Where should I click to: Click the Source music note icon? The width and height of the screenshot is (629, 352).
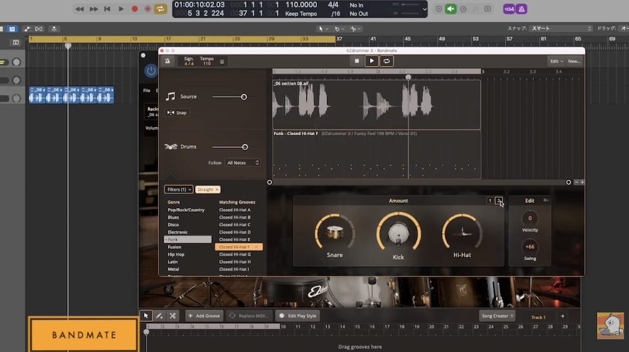coord(170,96)
